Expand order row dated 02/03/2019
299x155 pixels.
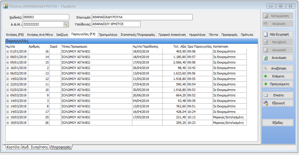tap(8, 90)
